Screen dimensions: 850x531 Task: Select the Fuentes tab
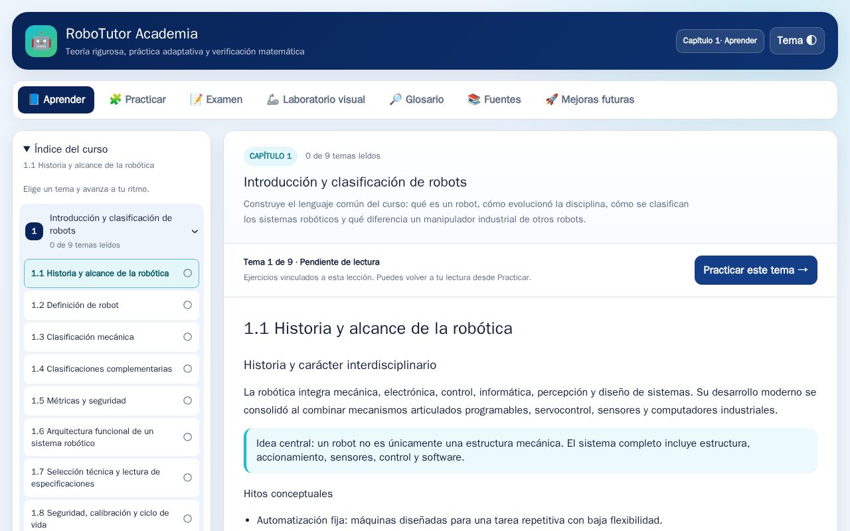pyautogui.click(x=494, y=100)
